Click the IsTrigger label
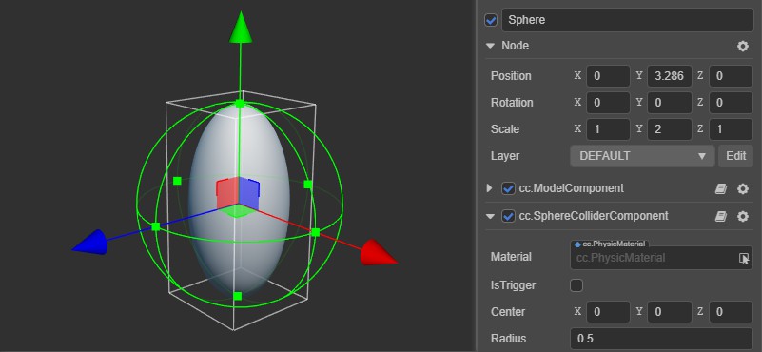 pyautogui.click(x=513, y=285)
